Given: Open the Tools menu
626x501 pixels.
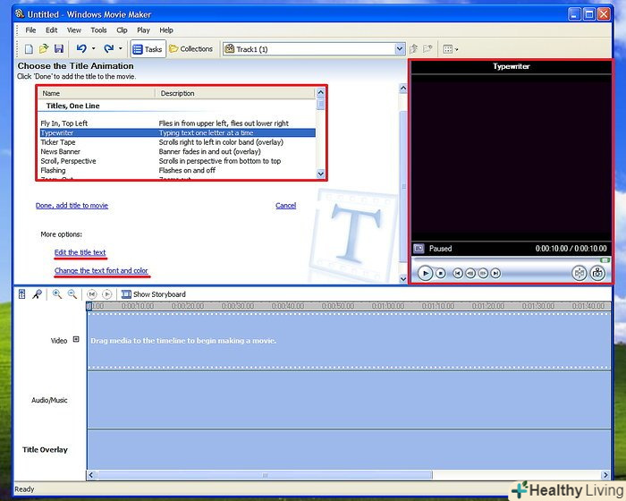Looking at the screenshot, I should (98, 30).
